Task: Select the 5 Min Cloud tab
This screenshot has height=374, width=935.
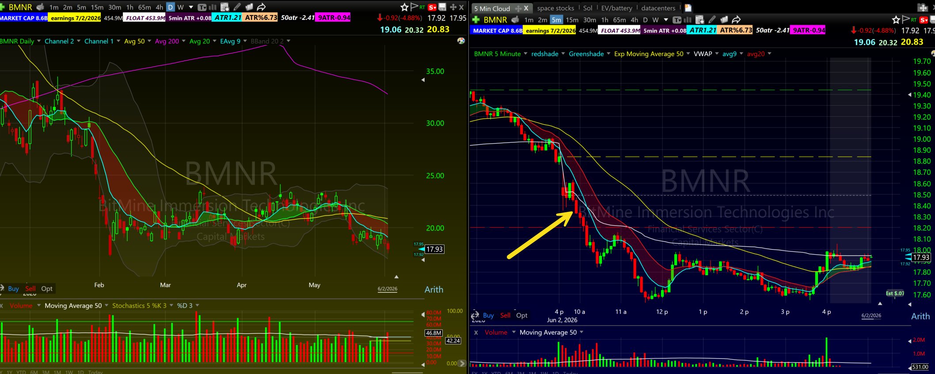Action: coord(492,8)
